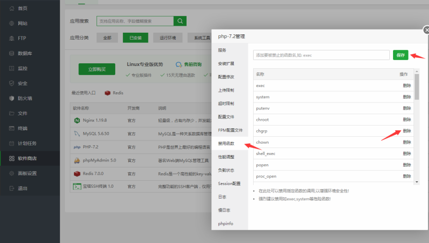Click the green search magnifier button
This screenshot has width=429, height=243.
point(180,21)
